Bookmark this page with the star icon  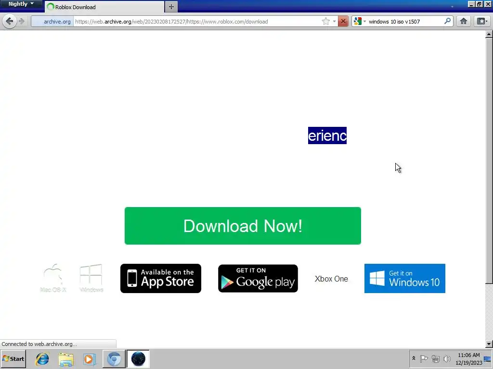tap(326, 21)
